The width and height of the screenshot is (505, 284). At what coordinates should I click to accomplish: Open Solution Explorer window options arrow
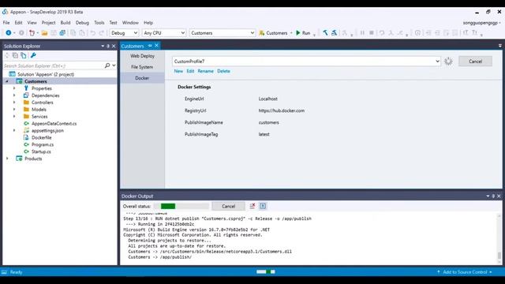pyautogui.click(x=103, y=46)
